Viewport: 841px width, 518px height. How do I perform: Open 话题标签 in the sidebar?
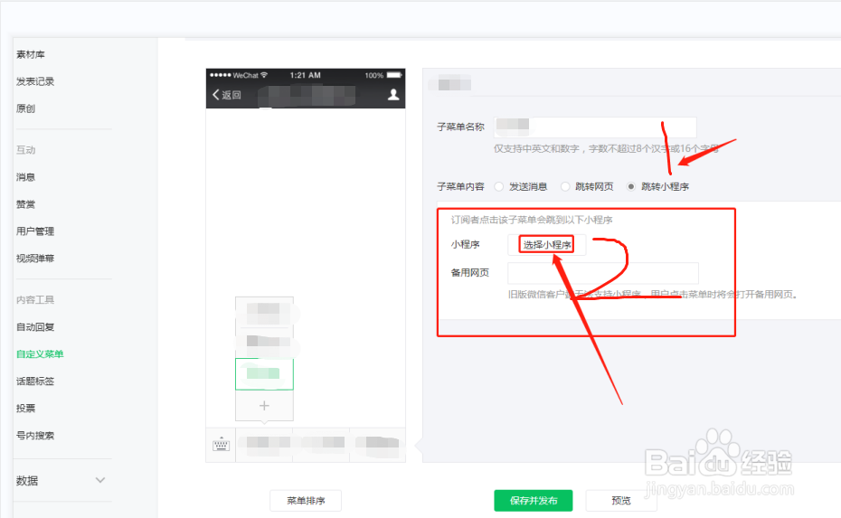point(35,381)
